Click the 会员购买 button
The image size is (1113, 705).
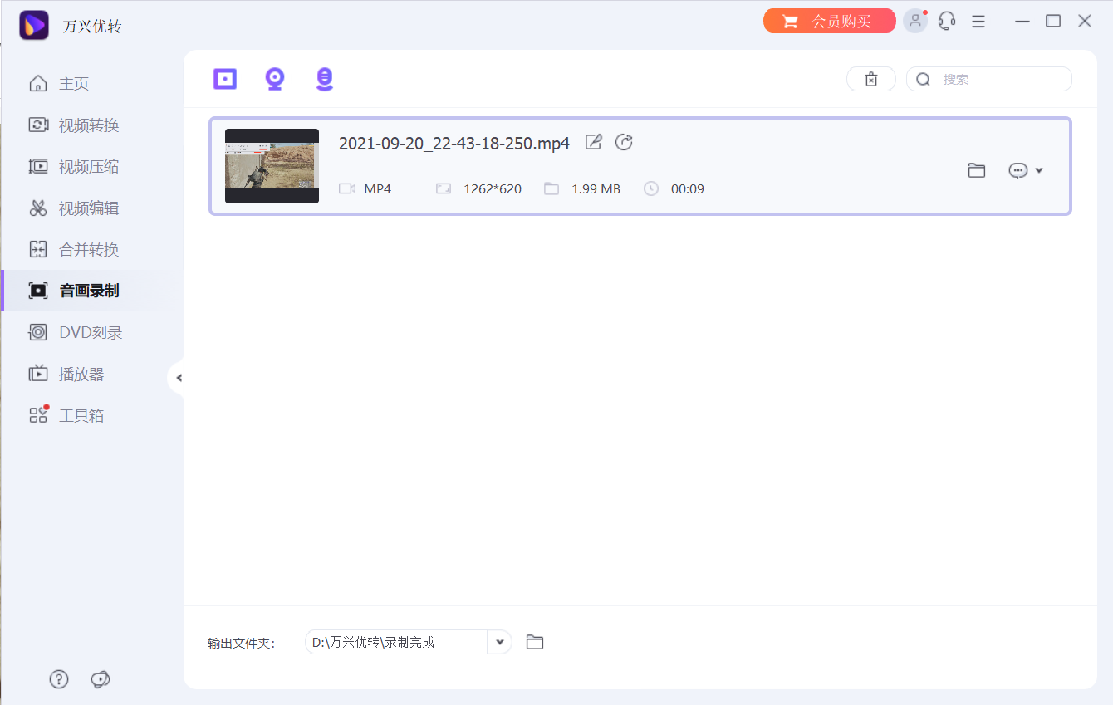click(x=829, y=20)
